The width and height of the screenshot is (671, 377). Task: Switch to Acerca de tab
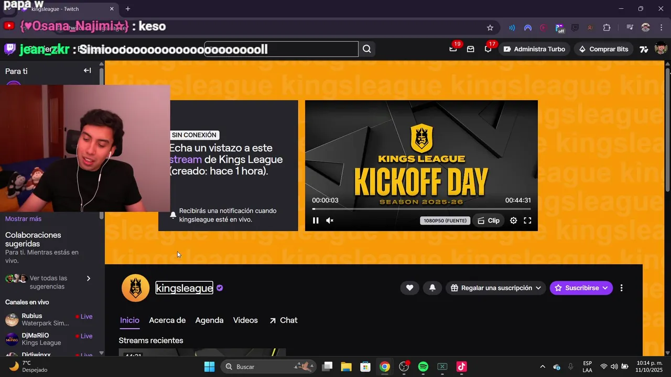[167, 320]
